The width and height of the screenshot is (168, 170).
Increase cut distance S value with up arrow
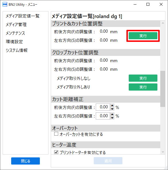[x=112, y=114]
